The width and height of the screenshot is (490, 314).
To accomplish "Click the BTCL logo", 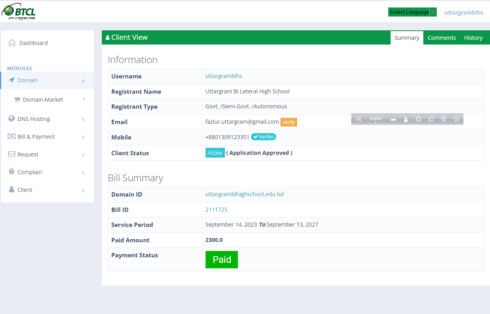I will click(19, 11).
